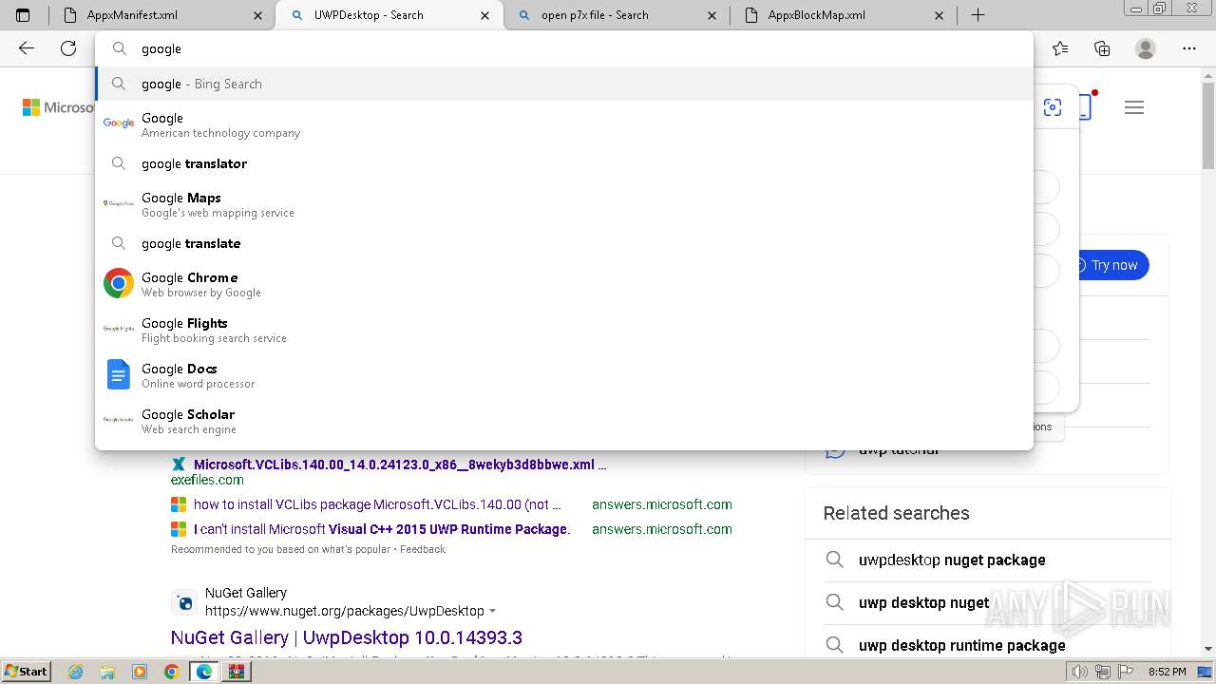Open the Collections icon in toolbar

tap(1102, 48)
